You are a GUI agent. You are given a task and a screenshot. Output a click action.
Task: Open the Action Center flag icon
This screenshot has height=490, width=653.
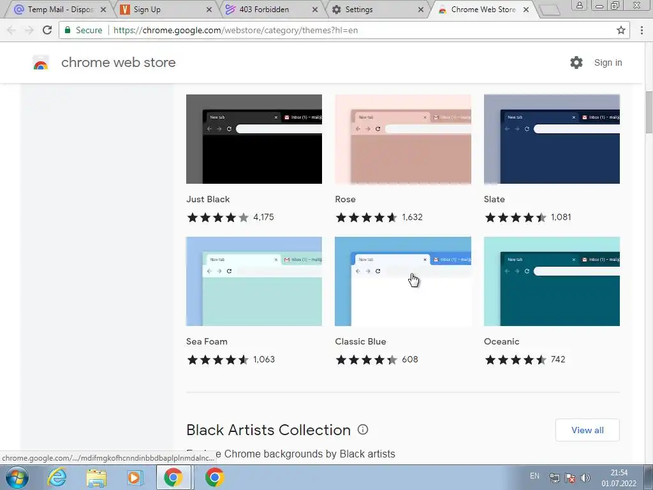coord(569,477)
